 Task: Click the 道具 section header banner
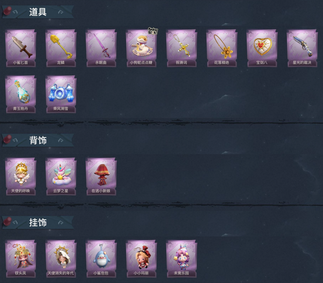click(38, 12)
